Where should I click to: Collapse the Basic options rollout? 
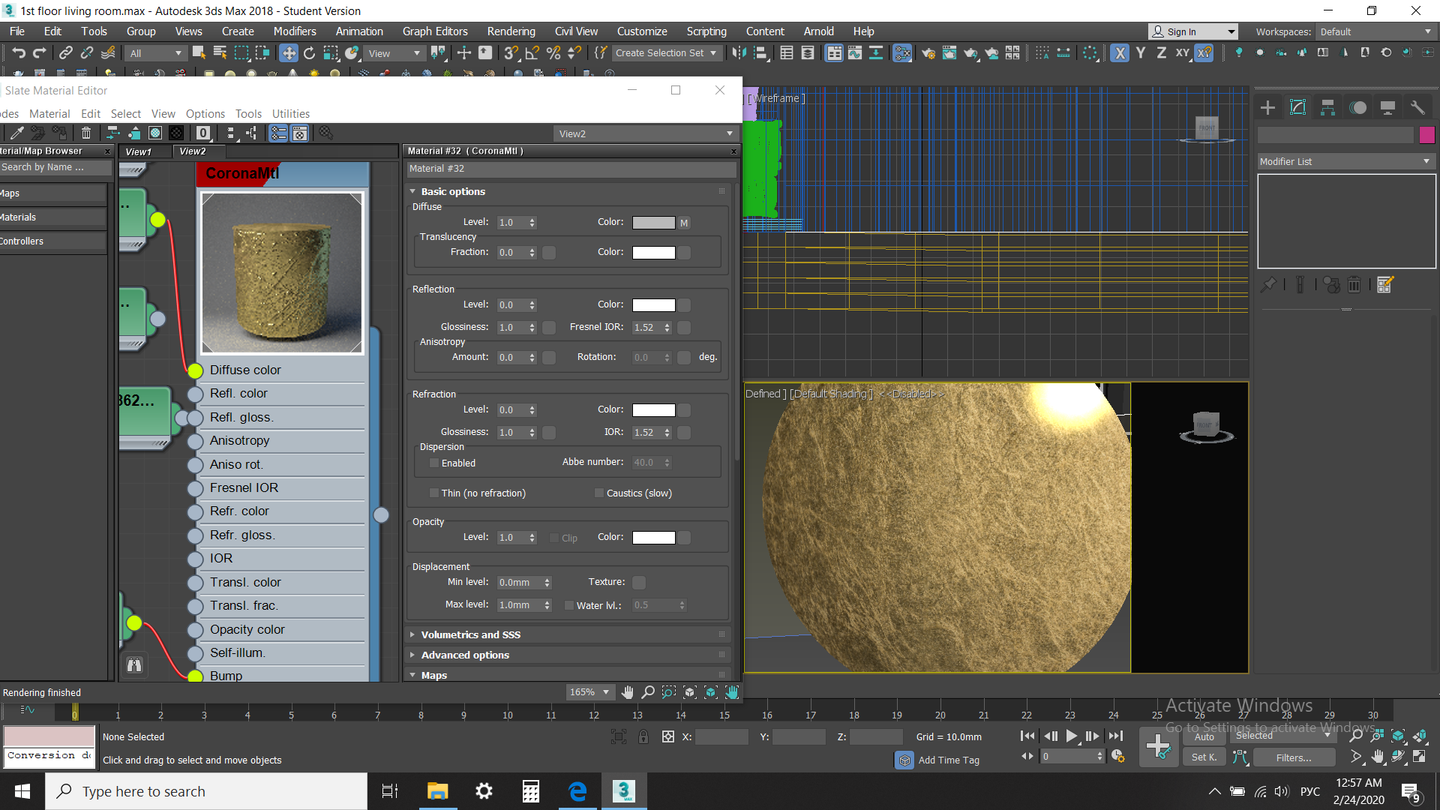tap(566, 191)
